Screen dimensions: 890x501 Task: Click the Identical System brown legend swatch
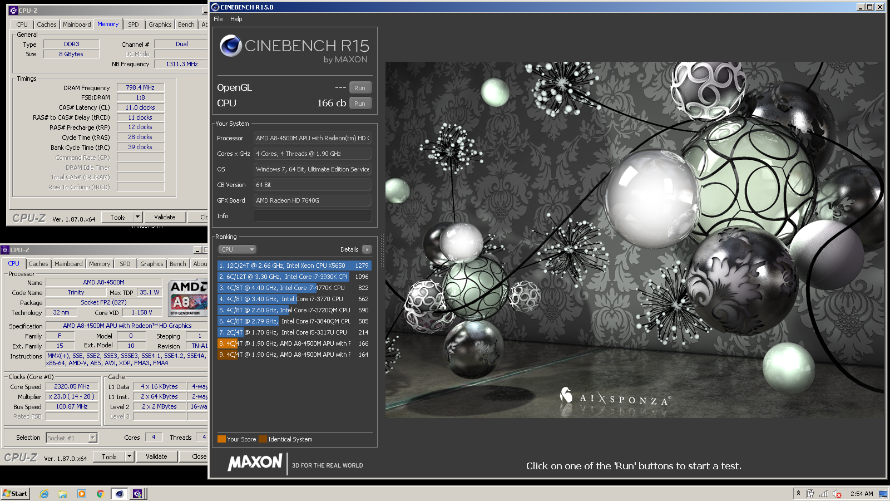pos(263,439)
